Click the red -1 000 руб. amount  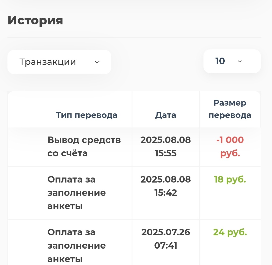230,147
